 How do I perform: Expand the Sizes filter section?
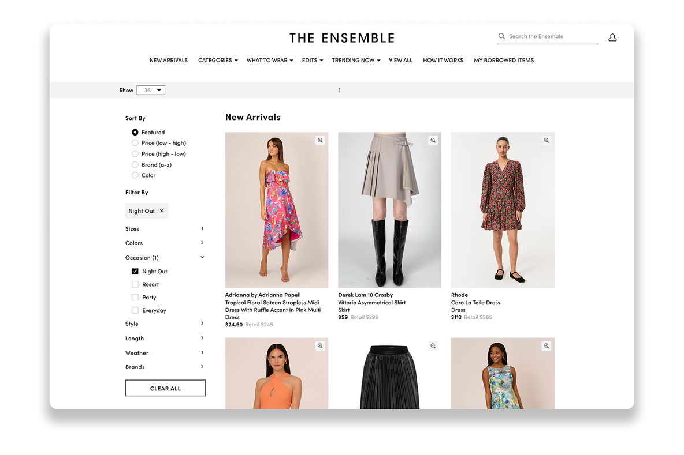pos(165,228)
